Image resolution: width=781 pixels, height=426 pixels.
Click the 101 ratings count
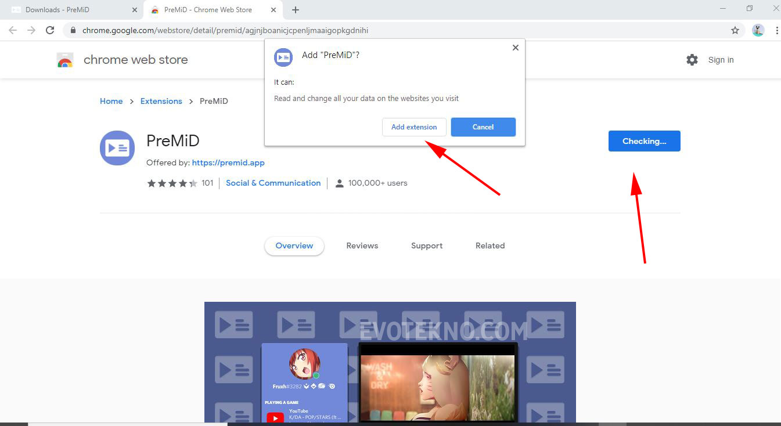tap(207, 183)
